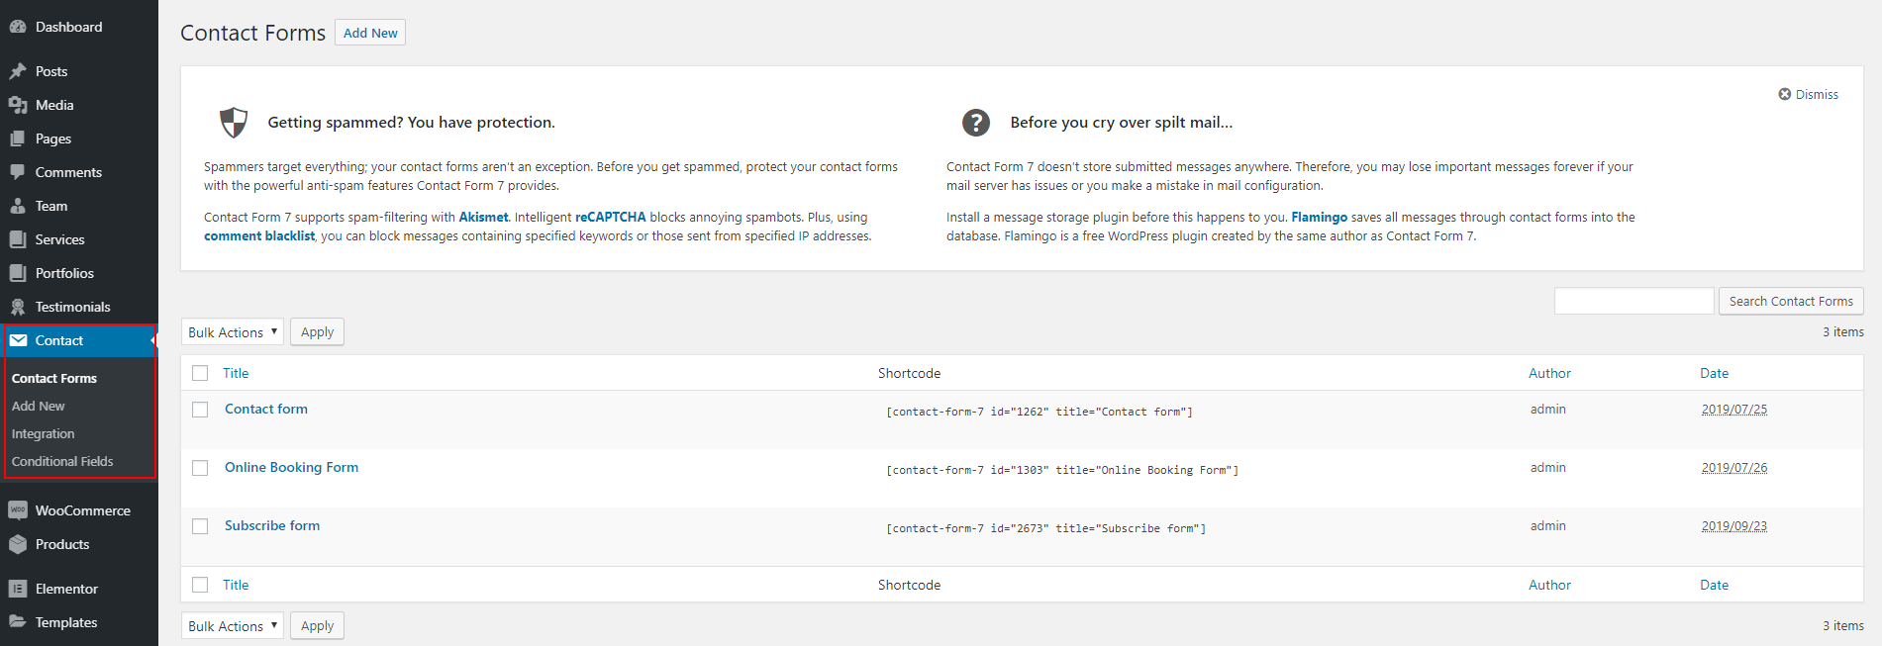Viewport: 1882px width, 646px height.
Task: Open the reCAPTCHA link
Action: (611, 217)
